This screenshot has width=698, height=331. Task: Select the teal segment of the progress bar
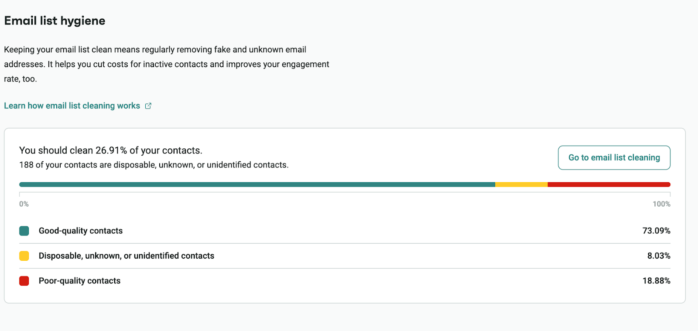257,184
